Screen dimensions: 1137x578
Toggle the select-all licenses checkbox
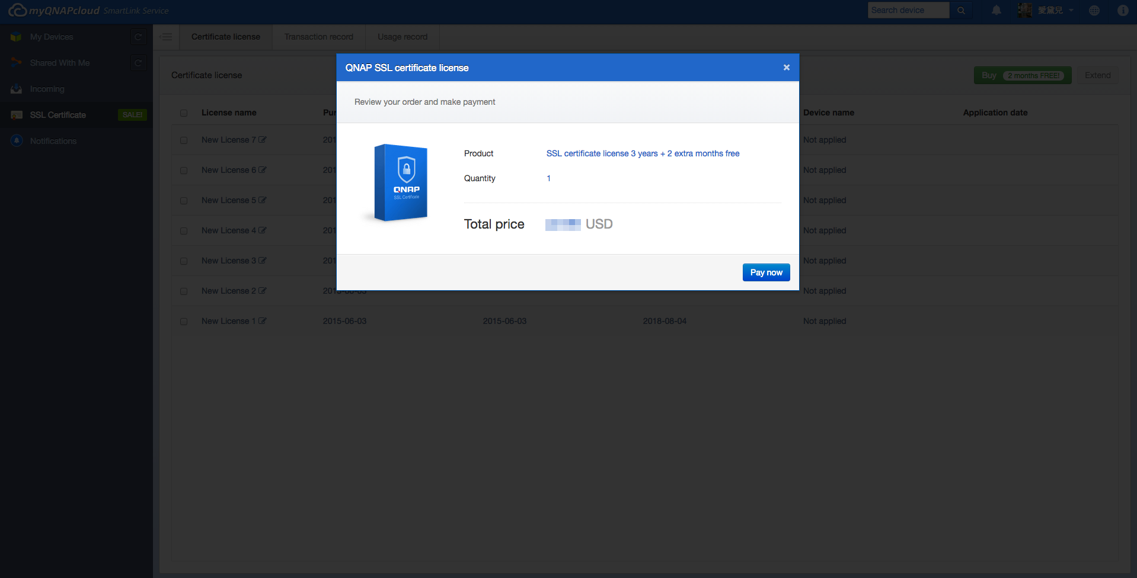pyautogui.click(x=184, y=113)
